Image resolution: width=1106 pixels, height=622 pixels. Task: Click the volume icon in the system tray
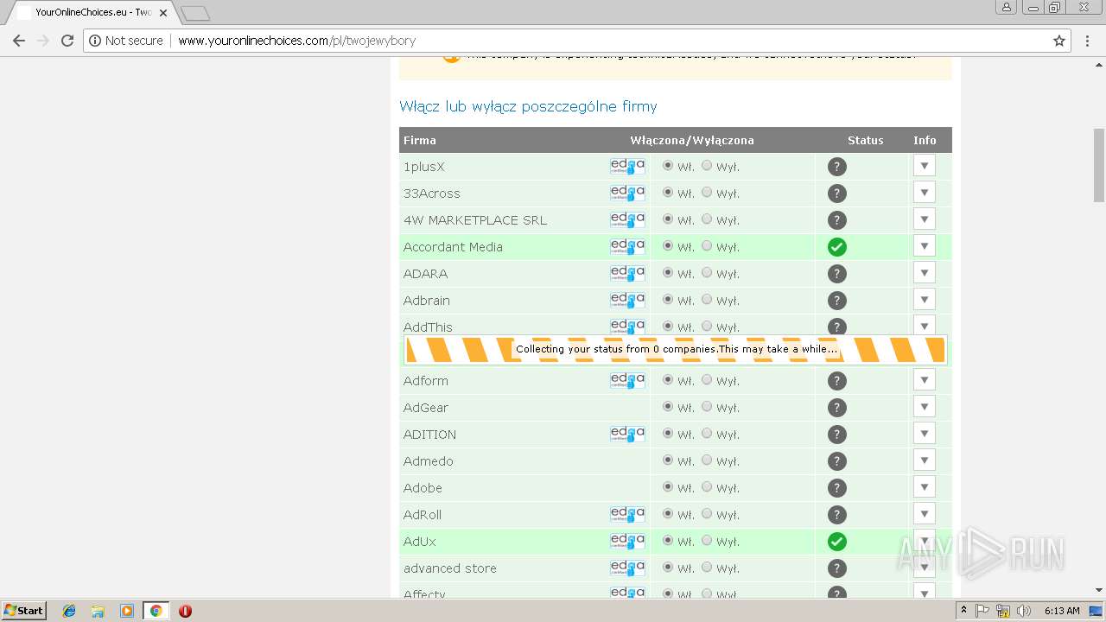pos(1024,611)
